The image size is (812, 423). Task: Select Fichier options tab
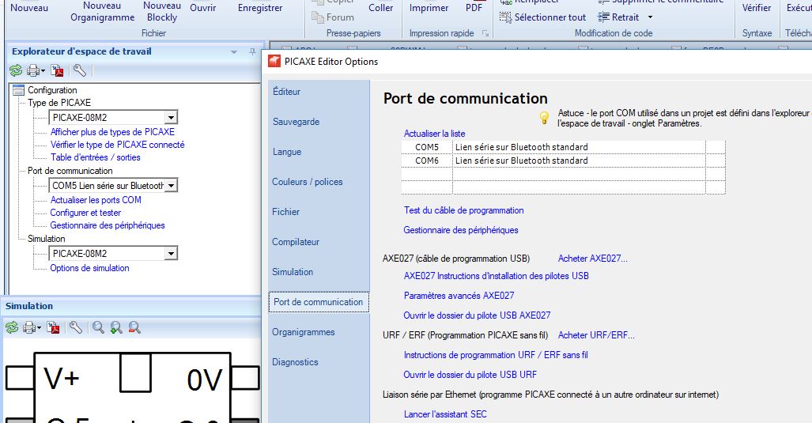click(286, 212)
